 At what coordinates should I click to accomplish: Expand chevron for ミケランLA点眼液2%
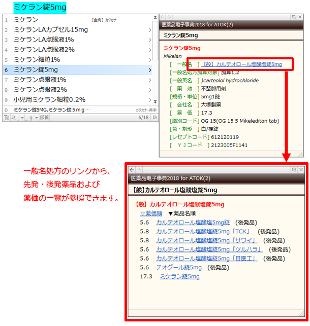tap(150, 50)
